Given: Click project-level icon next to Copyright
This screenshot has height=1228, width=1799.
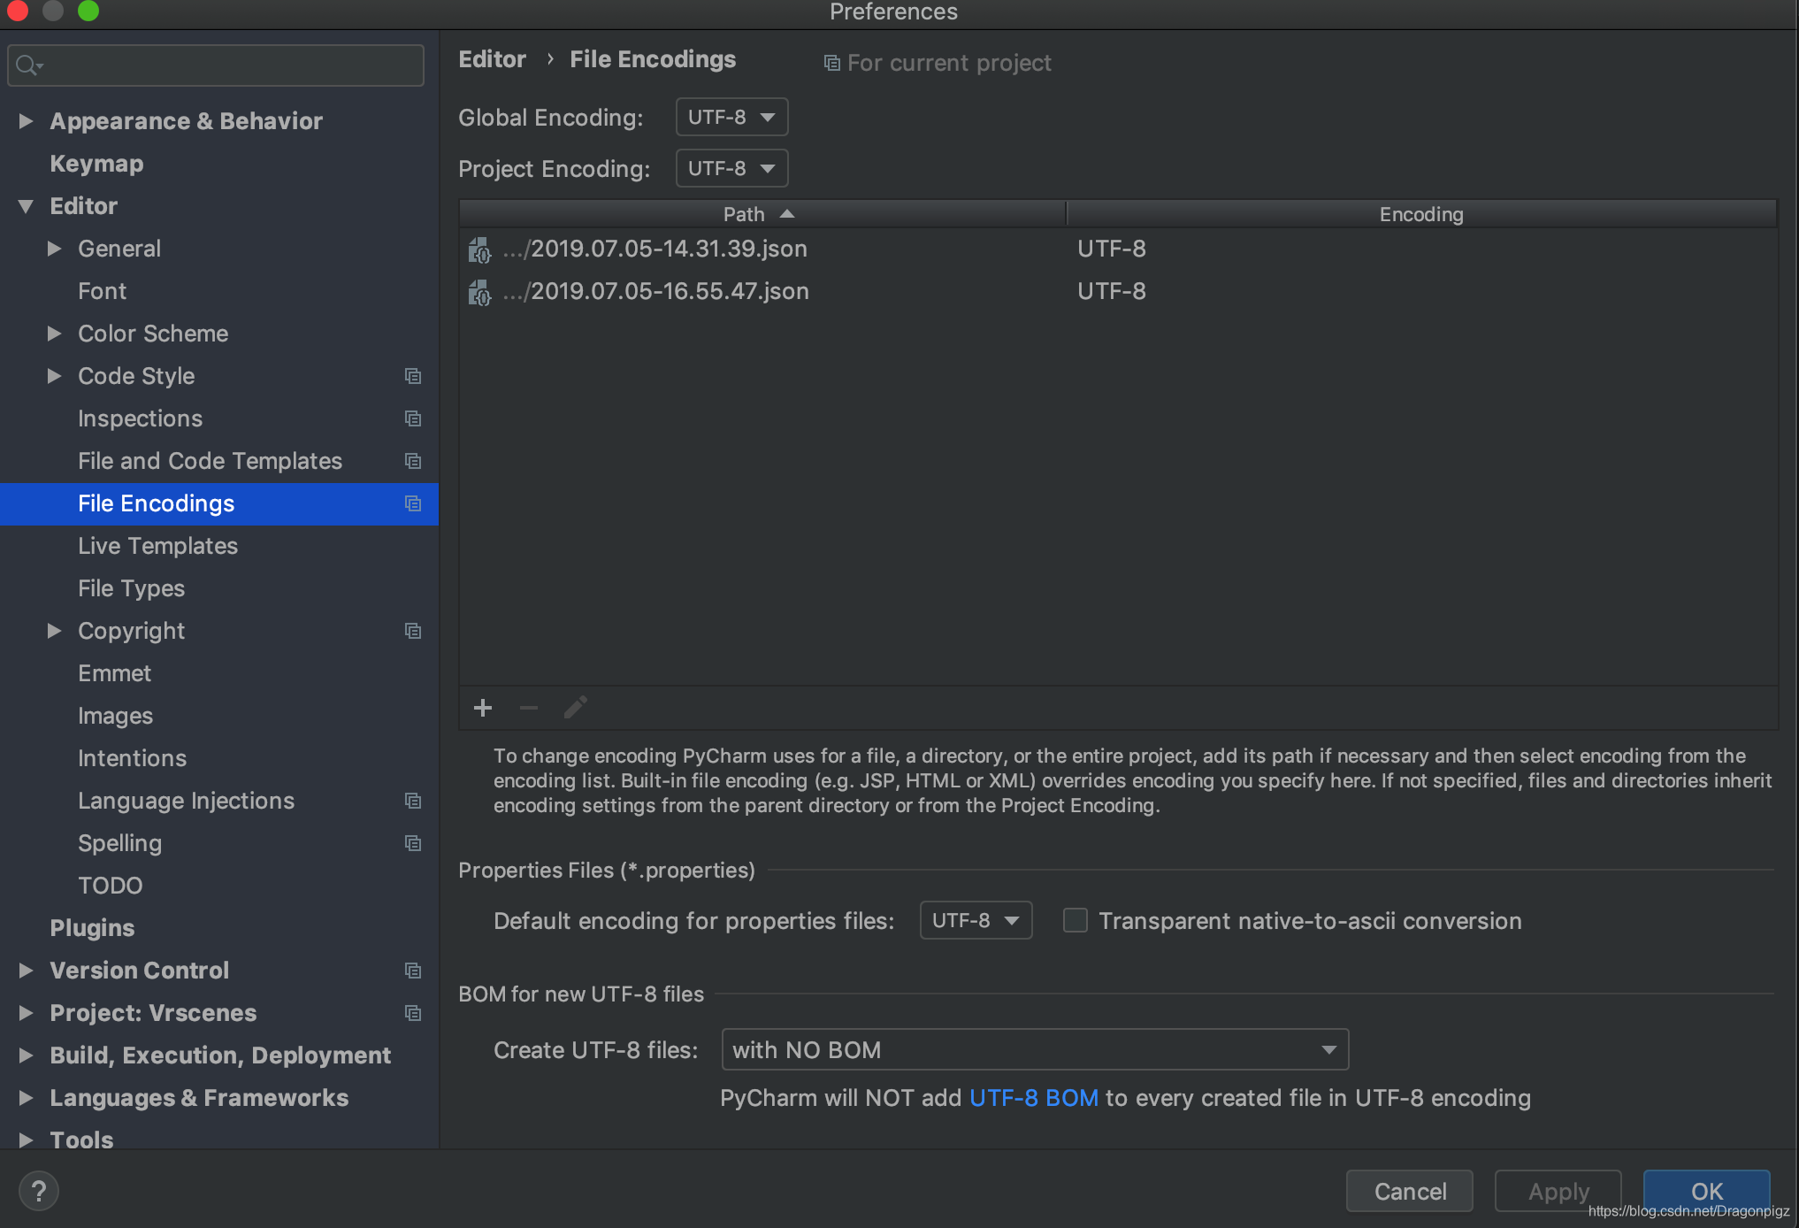Looking at the screenshot, I should tap(413, 631).
